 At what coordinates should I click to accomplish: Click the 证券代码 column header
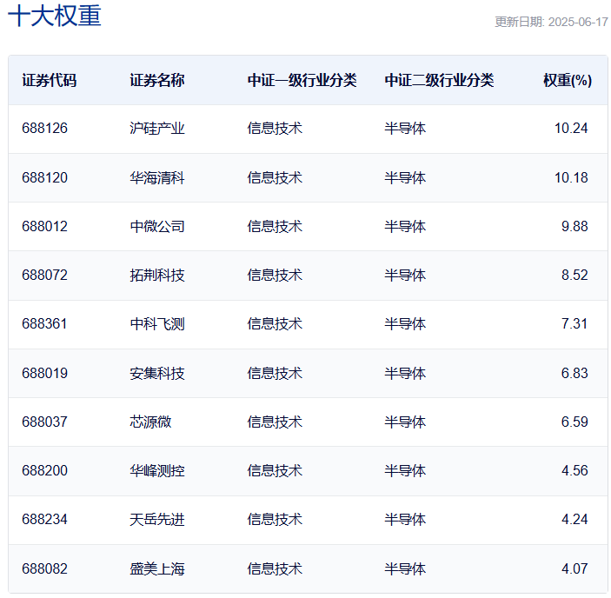pyautogui.click(x=50, y=80)
